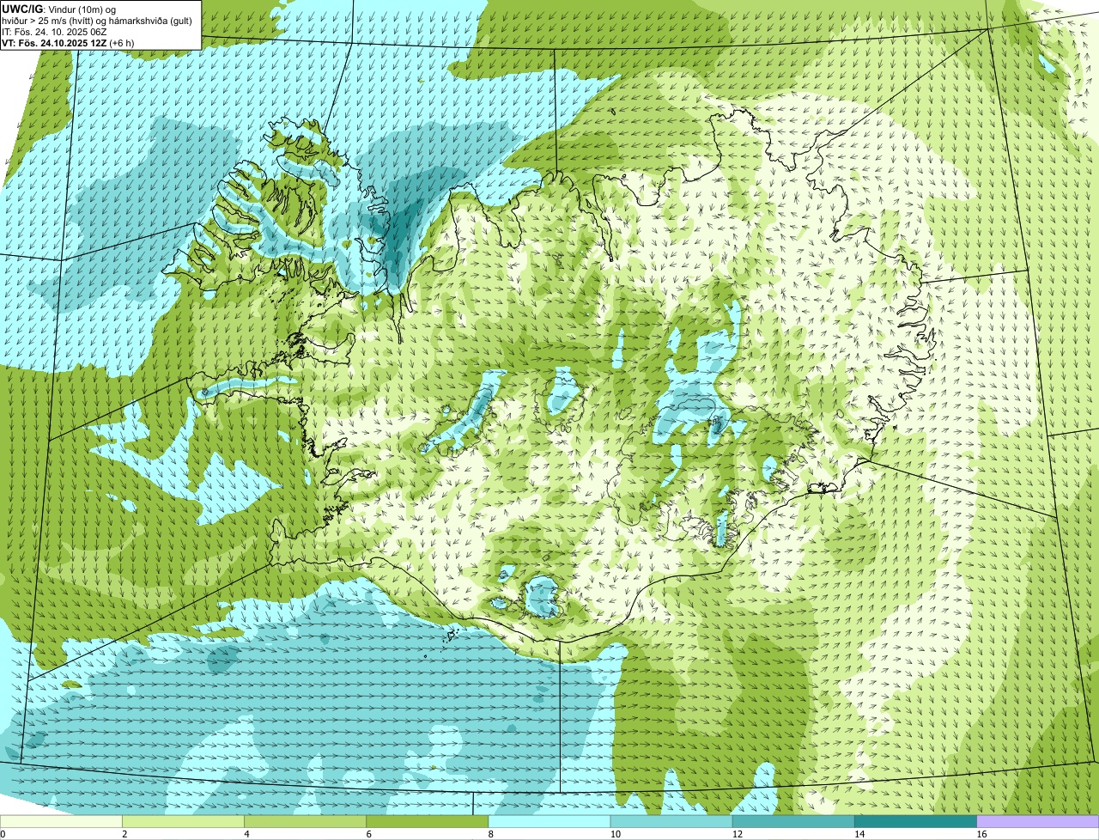Click the legend scale label '6'

pos(369,834)
